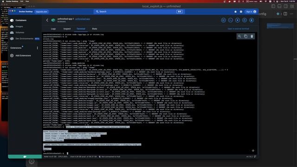The height and width of the screenshot is (167, 297).
Task: Switch to the Inspect tab
Action: [x=67, y=29]
